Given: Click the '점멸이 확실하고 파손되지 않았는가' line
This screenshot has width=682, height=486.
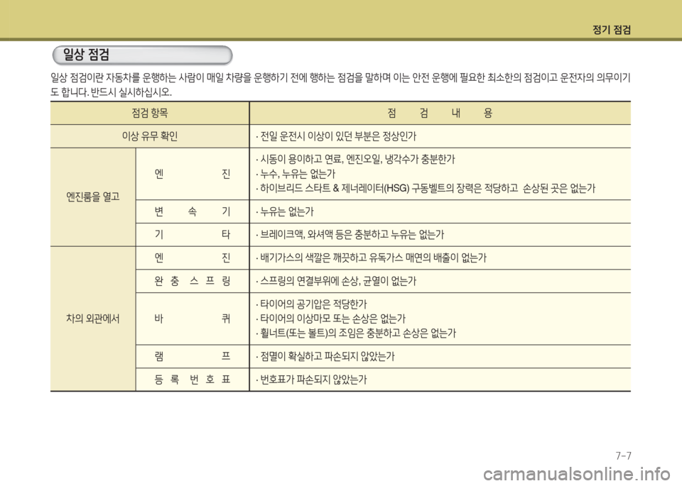Looking at the screenshot, I should (325, 357).
